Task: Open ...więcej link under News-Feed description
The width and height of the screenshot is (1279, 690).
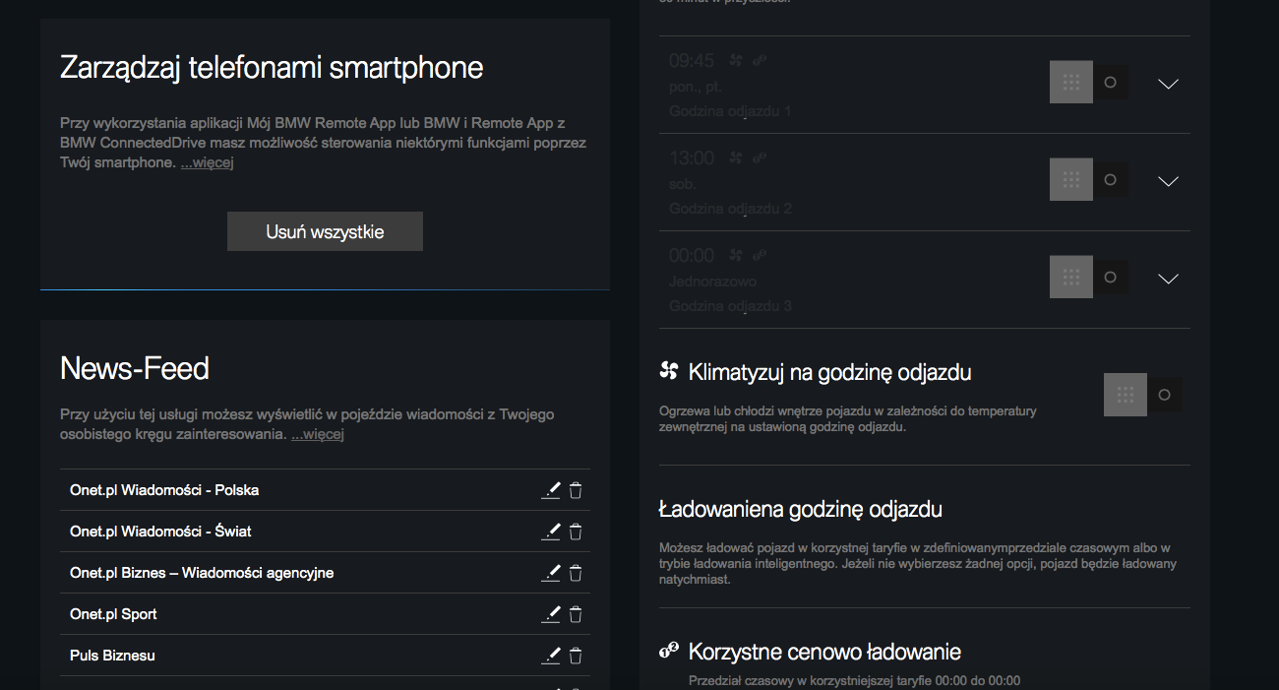Action: click(317, 434)
